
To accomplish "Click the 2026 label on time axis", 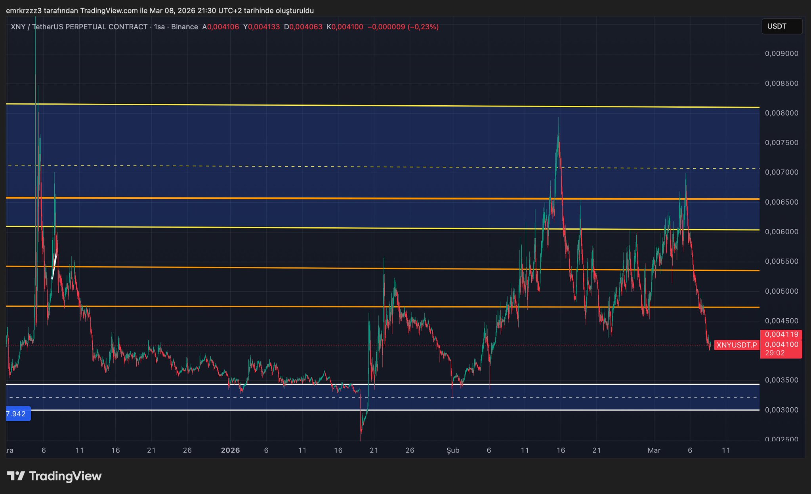I will click(x=230, y=450).
